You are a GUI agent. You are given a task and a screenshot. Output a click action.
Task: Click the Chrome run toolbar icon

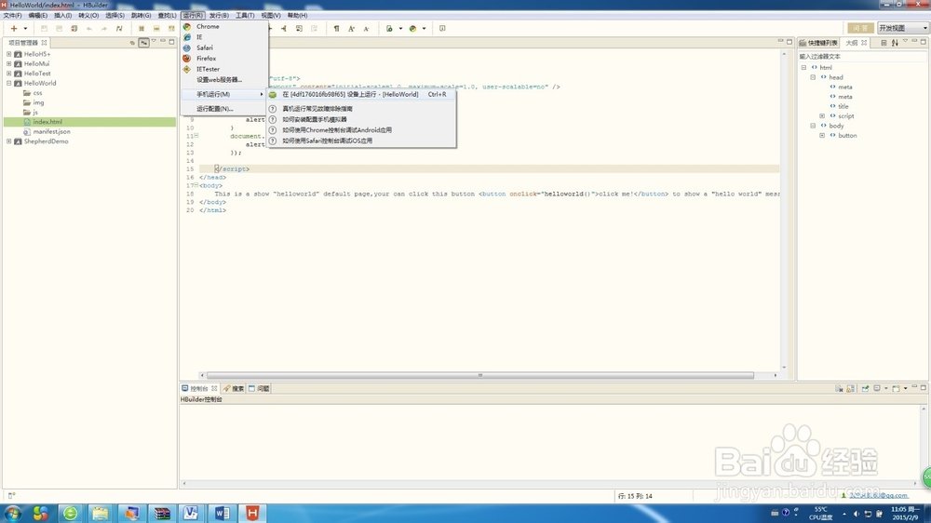[412, 29]
